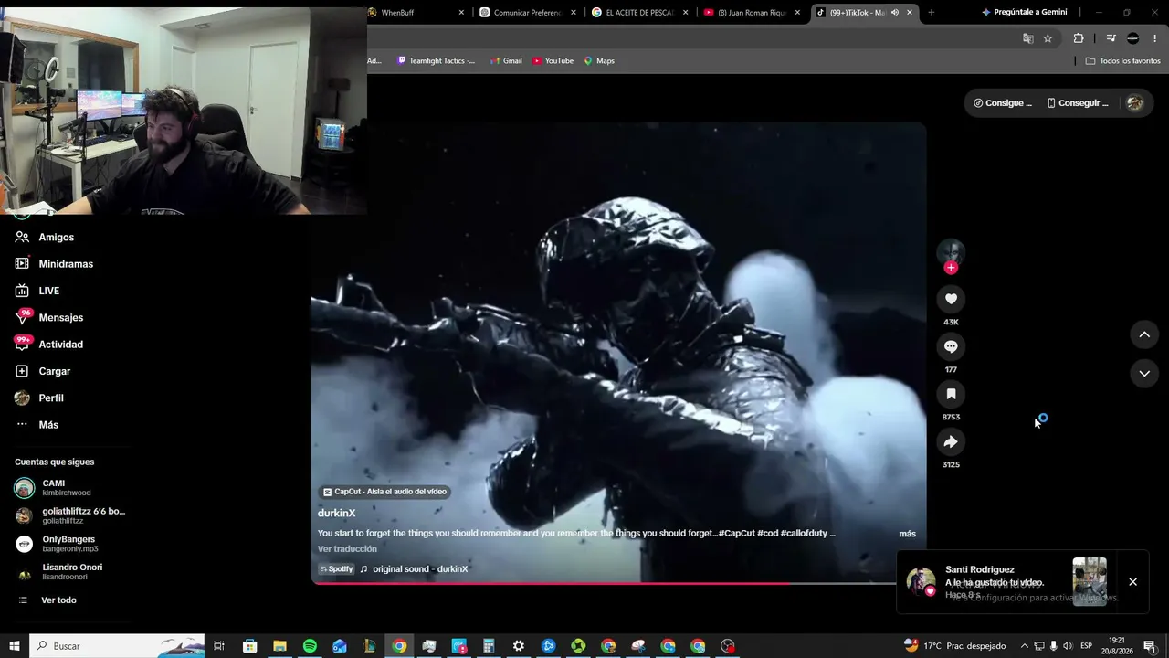Open Settings gear on taskbar
The height and width of the screenshot is (658, 1169).
click(519, 646)
